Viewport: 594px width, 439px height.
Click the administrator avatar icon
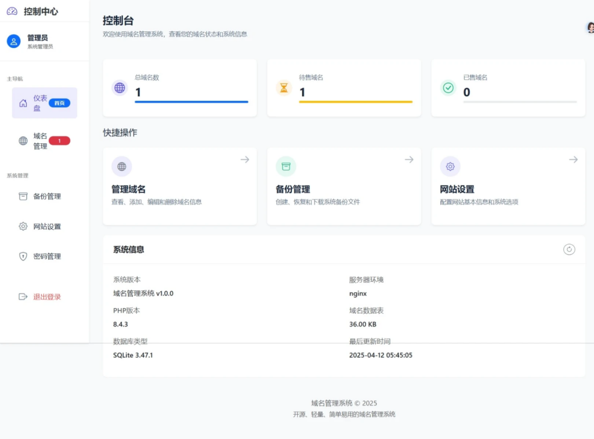13,41
